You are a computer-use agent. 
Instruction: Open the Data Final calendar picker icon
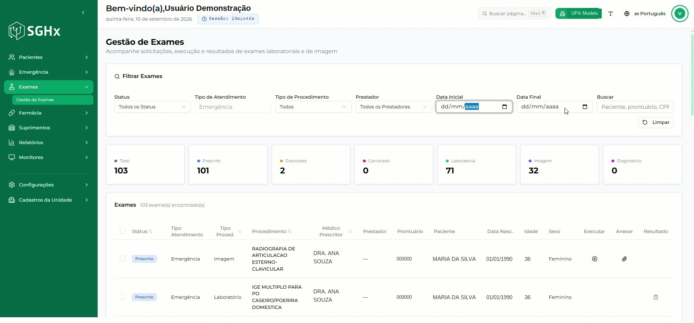tap(585, 107)
